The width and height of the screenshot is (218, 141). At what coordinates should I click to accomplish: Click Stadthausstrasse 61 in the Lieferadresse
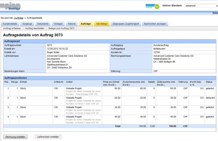click(x=57, y=65)
